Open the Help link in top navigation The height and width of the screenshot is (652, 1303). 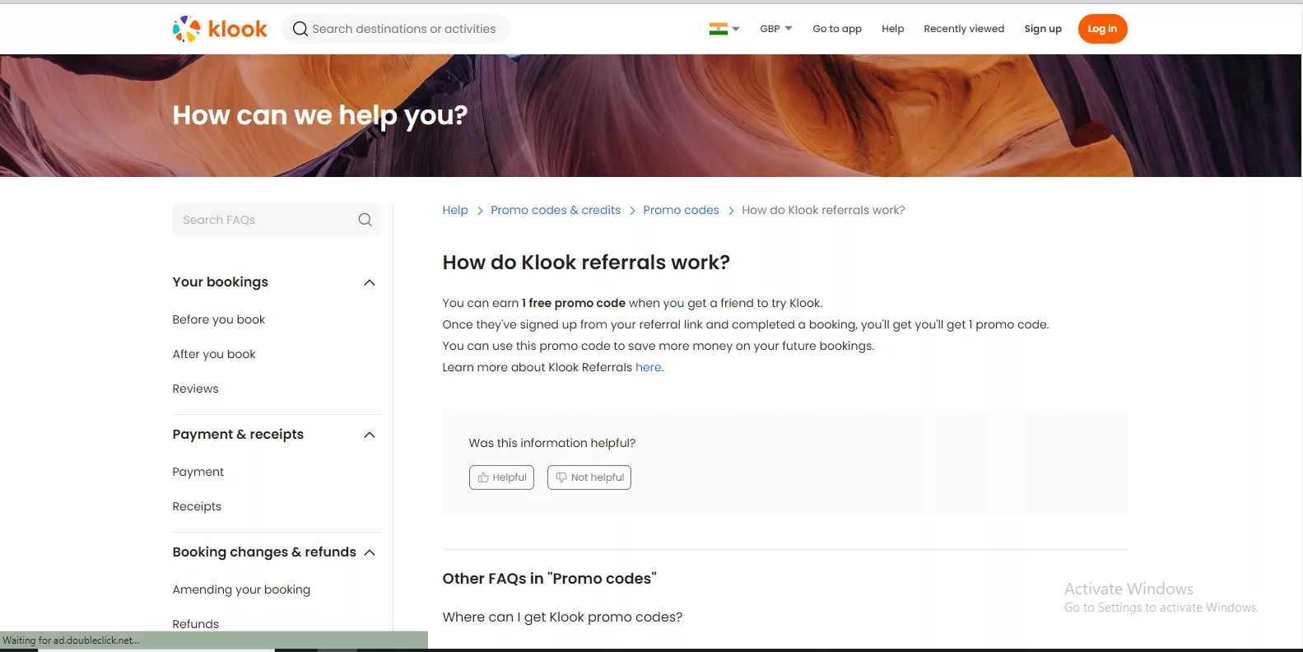pyautogui.click(x=893, y=29)
